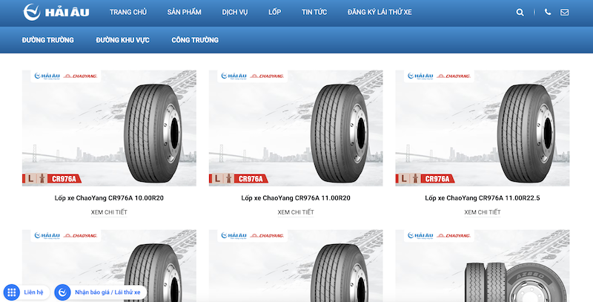
Task: Open the search magnifier icon
Action: [x=520, y=13]
